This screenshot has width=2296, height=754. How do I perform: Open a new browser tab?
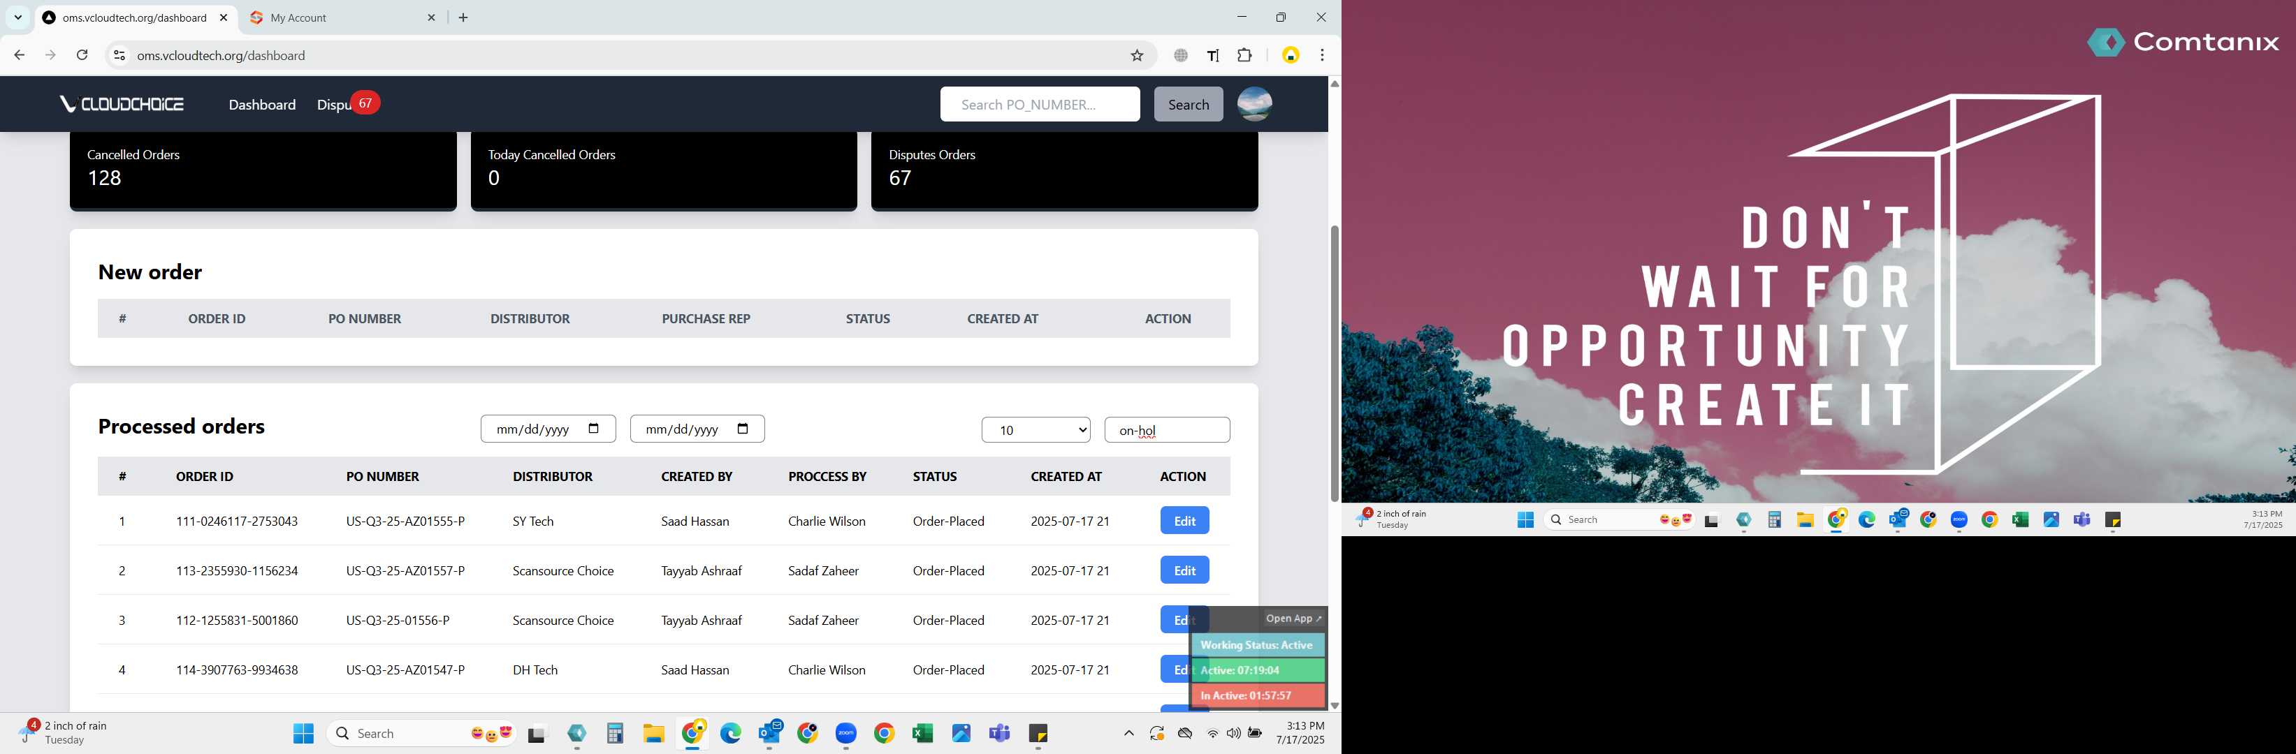coord(463,18)
